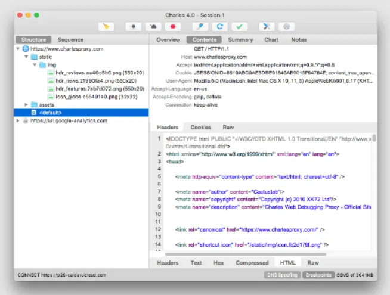Toggle recording with the red record button
The height and width of the screenshot is (295, 390).
173,27
